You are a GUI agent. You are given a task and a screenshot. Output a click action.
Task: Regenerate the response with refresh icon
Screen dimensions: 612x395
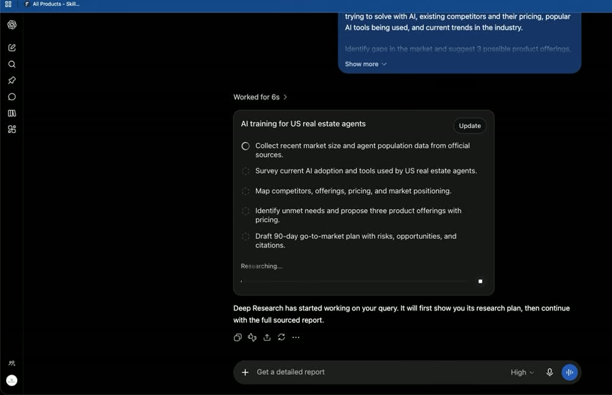click(x=282, y=338)
